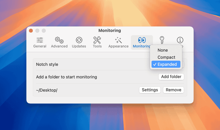Open the Tools wrench tab

pyautogui.click(x=97, y=42)
